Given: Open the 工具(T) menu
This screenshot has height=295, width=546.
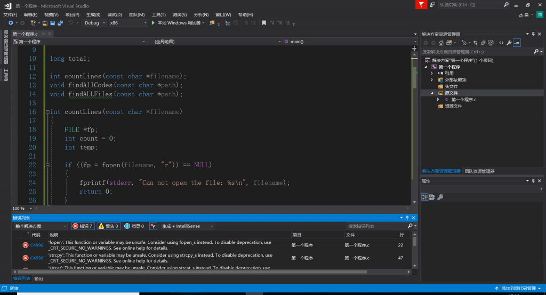Looking at the screenshot, I should [159, 14].
